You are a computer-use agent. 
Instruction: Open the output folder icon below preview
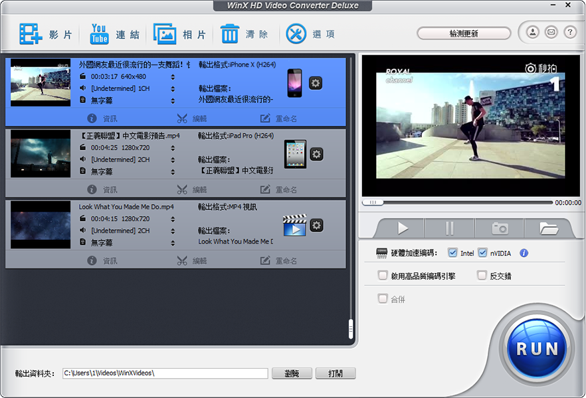click(x=549, y=229)
